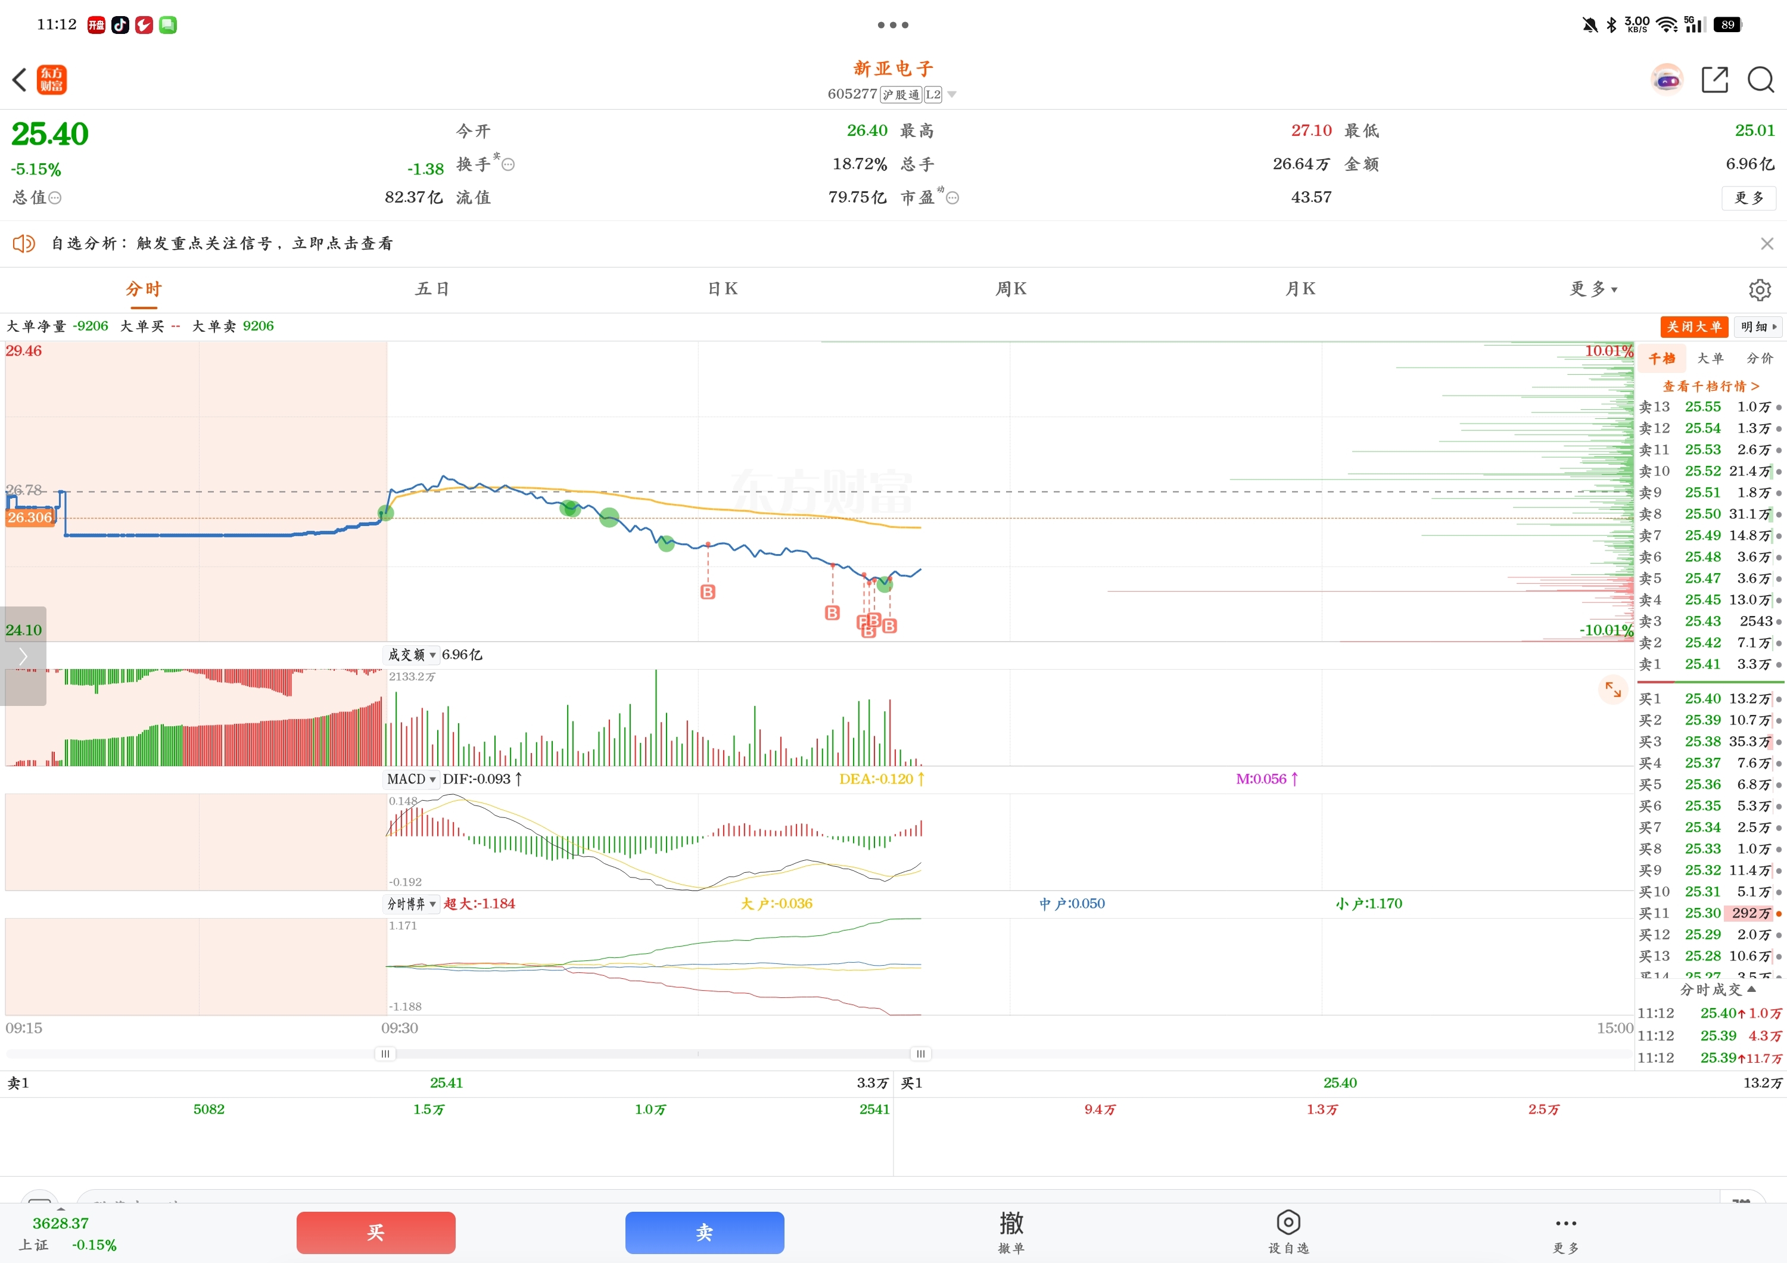The height and width of the screenshot is (1263, 1787).
Task: Open the 分时博弈 indicator dropdown
Action: click(412, 904)
